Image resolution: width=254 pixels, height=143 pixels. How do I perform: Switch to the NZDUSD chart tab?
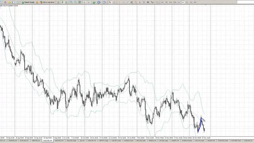[x=59, y=141]
